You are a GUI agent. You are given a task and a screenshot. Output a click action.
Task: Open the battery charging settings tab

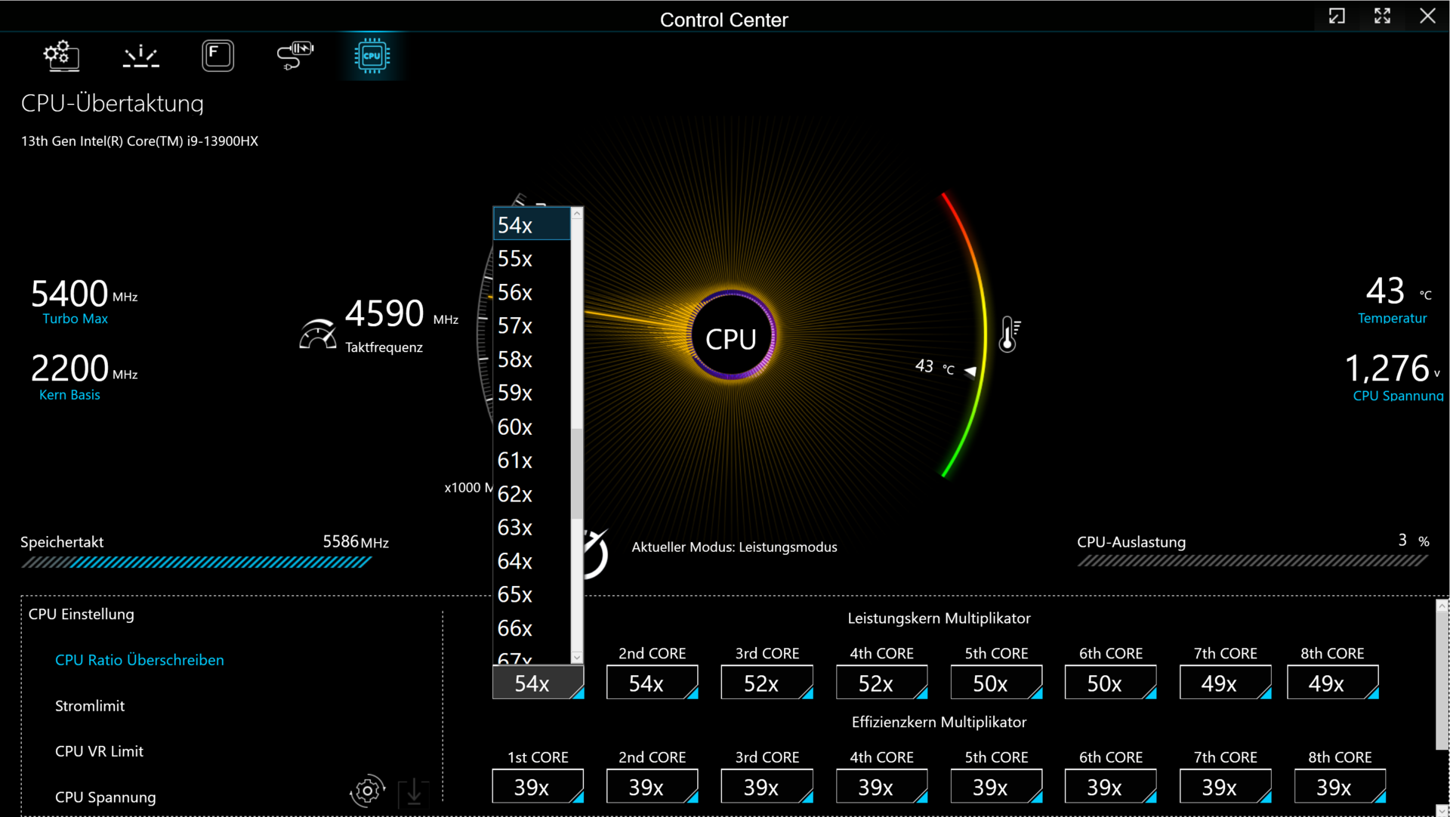(295, 56)
